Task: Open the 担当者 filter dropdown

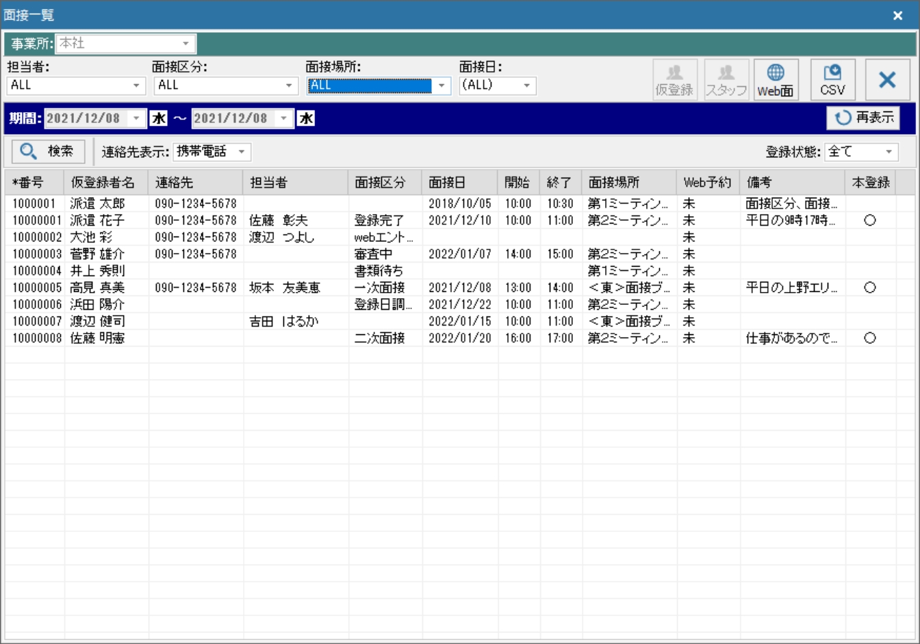Action: [x=136, y=85]
